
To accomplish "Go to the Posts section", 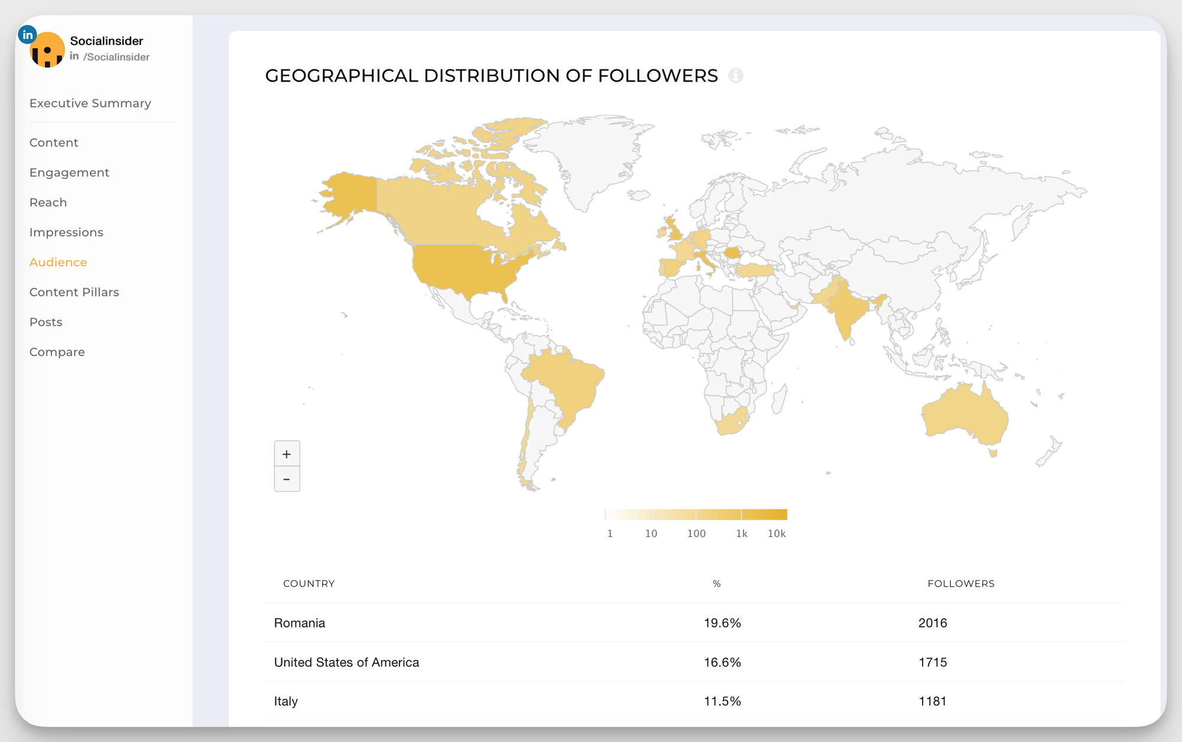I will (x=46, y=322).
